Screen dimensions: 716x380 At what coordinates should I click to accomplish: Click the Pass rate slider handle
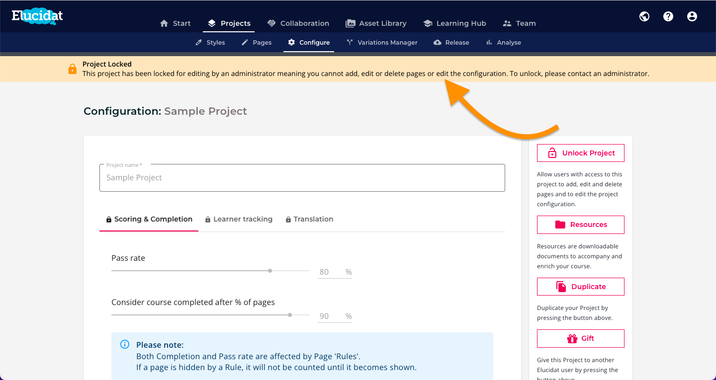[x=270, y=271]
